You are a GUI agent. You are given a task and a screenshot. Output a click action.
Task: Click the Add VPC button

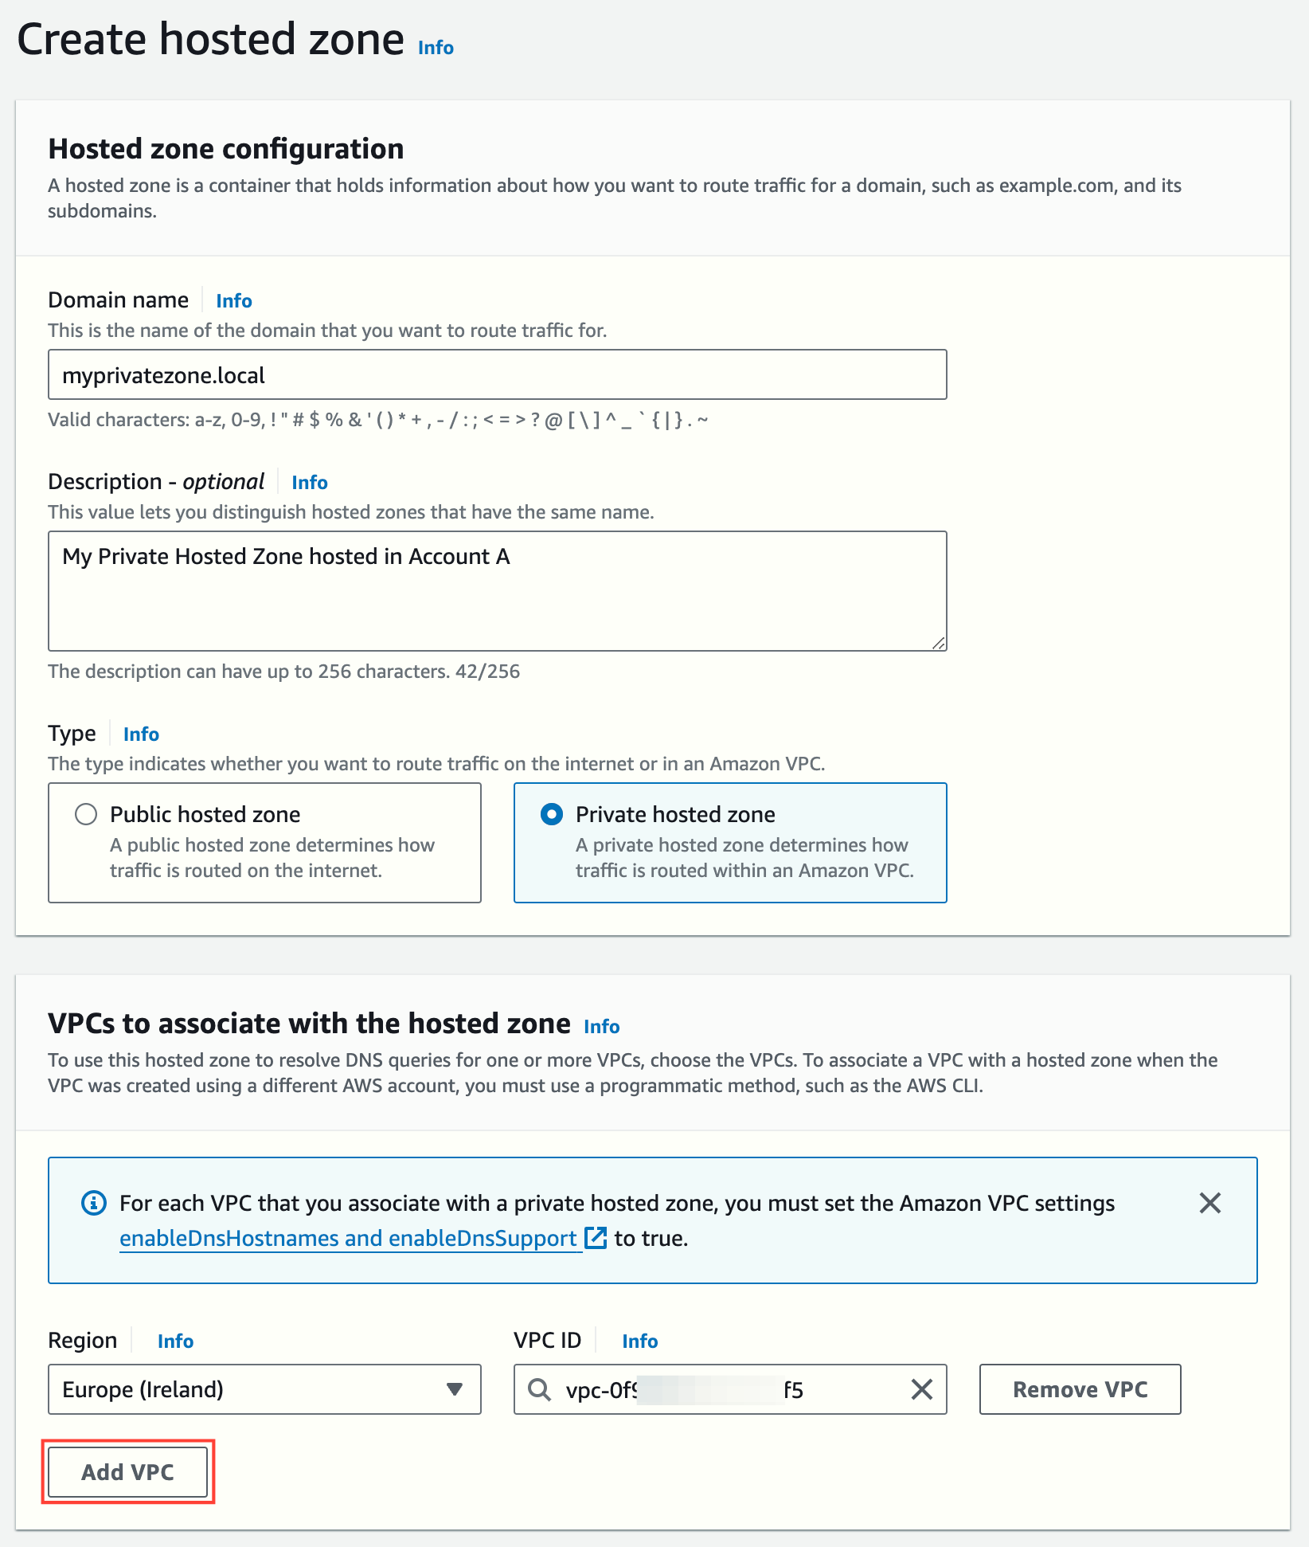(x=127, y=1471)
